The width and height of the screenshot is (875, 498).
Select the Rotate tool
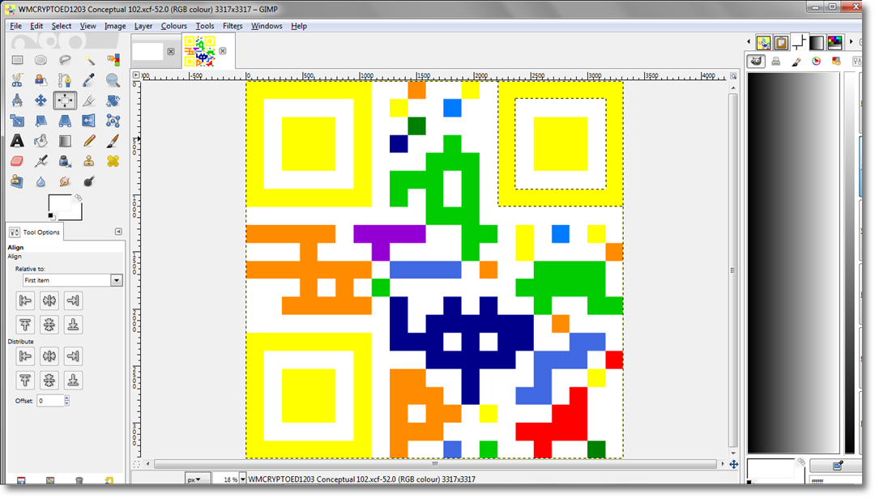pyautogui.click(x=113, y=100)
